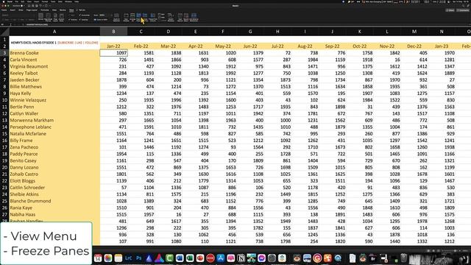Open the Format menu in menu bar

[x=45, y=1]
